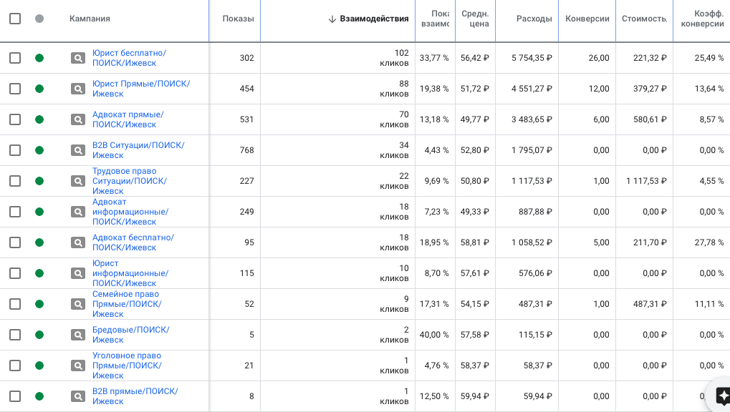This screenshot has height=412, width=730.
Task: Open Адвокат информационные/ПОИСК/Ижевск campaign link
Action: [130, 212]
